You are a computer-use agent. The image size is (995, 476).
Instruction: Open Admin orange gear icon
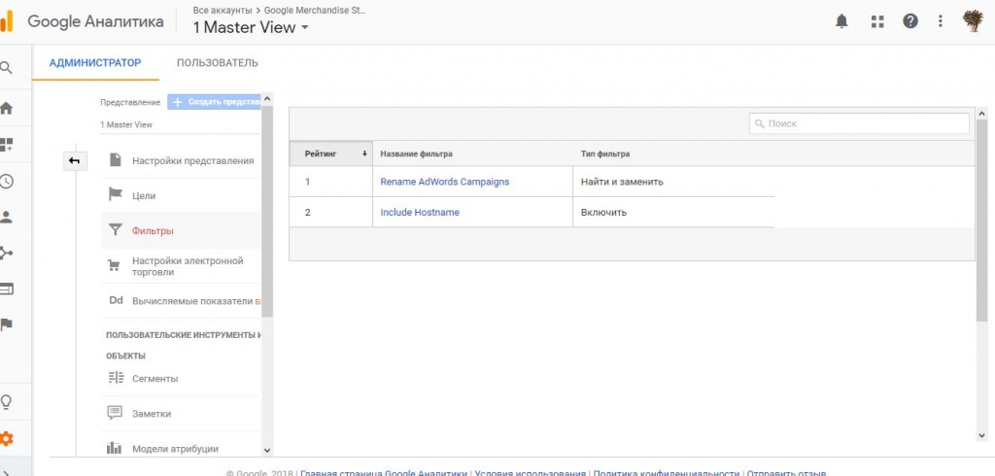[6, 438]
